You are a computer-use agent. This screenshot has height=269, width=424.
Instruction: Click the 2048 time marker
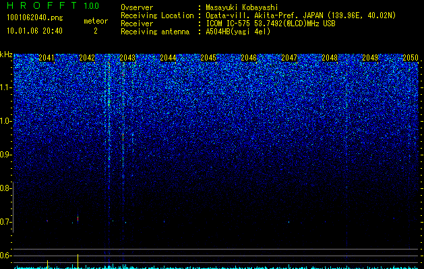tap(330, 58)
